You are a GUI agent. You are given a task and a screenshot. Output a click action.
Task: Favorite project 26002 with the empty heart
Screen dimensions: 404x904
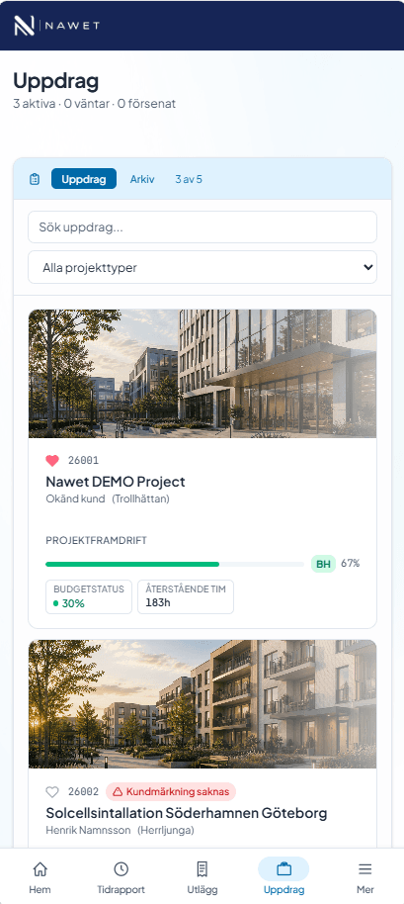pos(52,791)
